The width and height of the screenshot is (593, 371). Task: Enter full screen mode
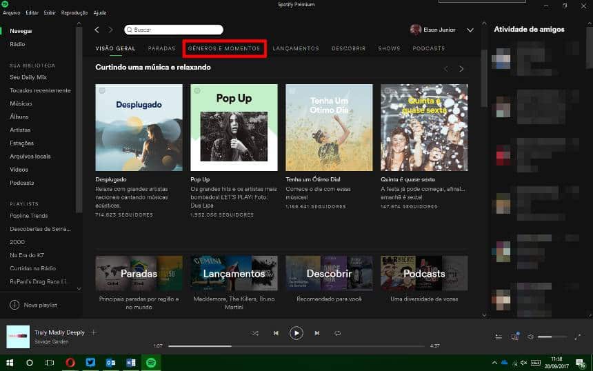pos(577,337)
